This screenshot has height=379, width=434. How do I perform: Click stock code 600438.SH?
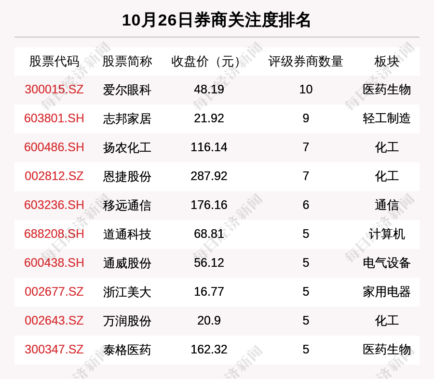click(54, 263)
